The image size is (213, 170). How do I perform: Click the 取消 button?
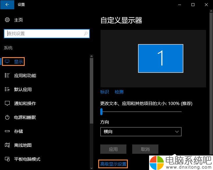tap(145, 149)
